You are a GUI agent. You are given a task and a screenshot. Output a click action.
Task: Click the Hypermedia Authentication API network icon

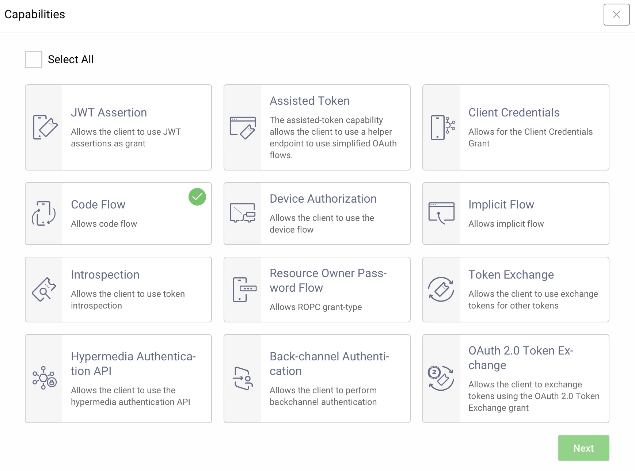coord(44,378)
